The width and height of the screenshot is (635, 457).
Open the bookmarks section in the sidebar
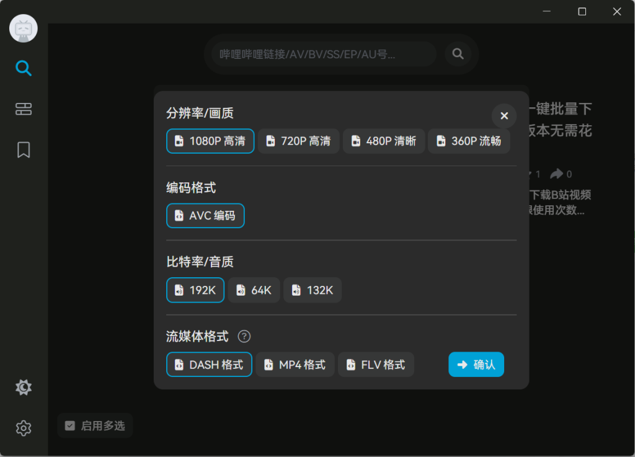click(x=23, y=150)
